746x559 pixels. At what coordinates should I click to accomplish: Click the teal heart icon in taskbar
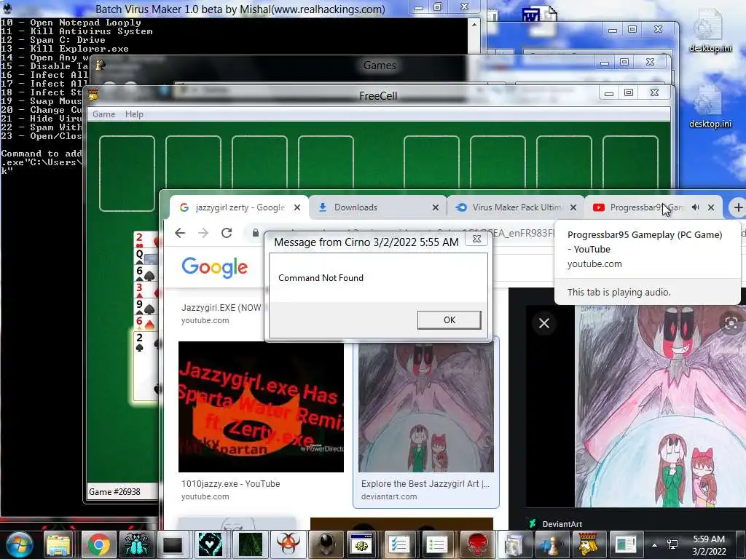pos(211,544)
